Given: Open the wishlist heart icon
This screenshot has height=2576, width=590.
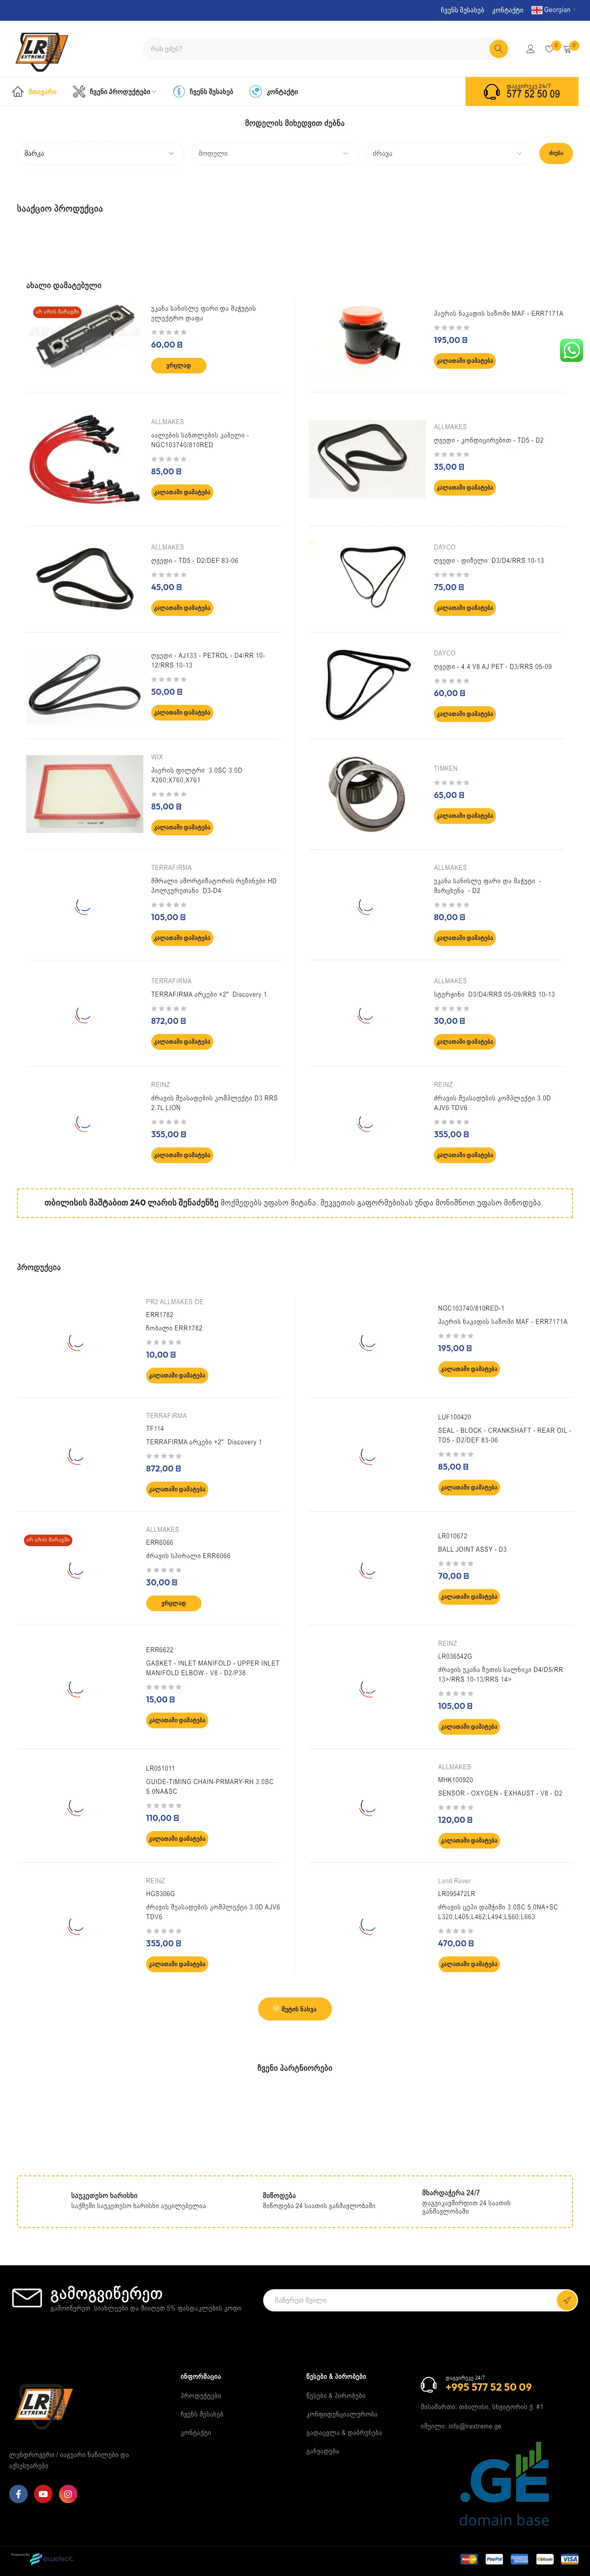Looking at the screenshot, I should (x=549, y=49).
